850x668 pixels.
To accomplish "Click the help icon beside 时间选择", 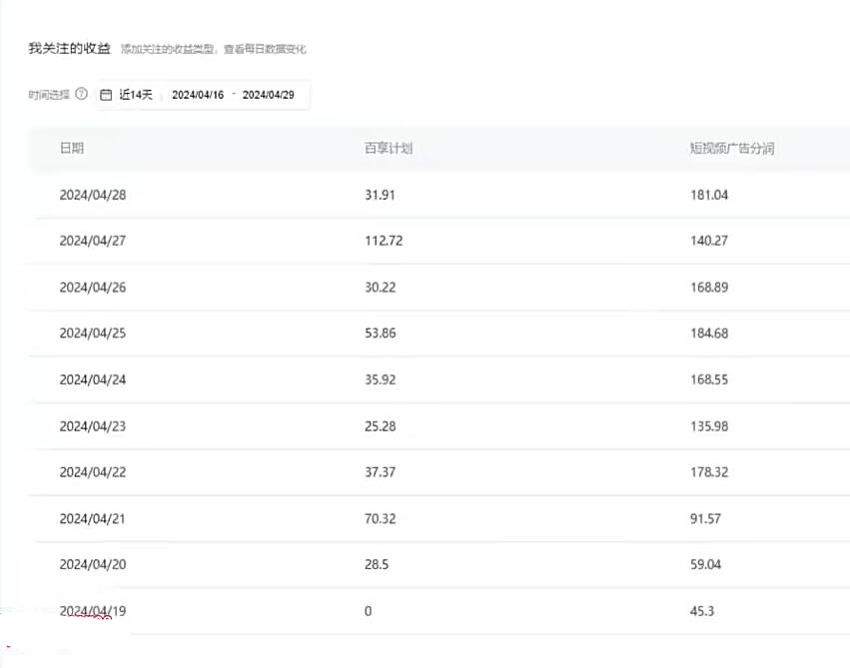I will tap(81, 95).
